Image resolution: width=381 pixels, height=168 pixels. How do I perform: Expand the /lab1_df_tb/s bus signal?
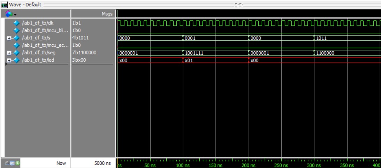coord(9,38)
